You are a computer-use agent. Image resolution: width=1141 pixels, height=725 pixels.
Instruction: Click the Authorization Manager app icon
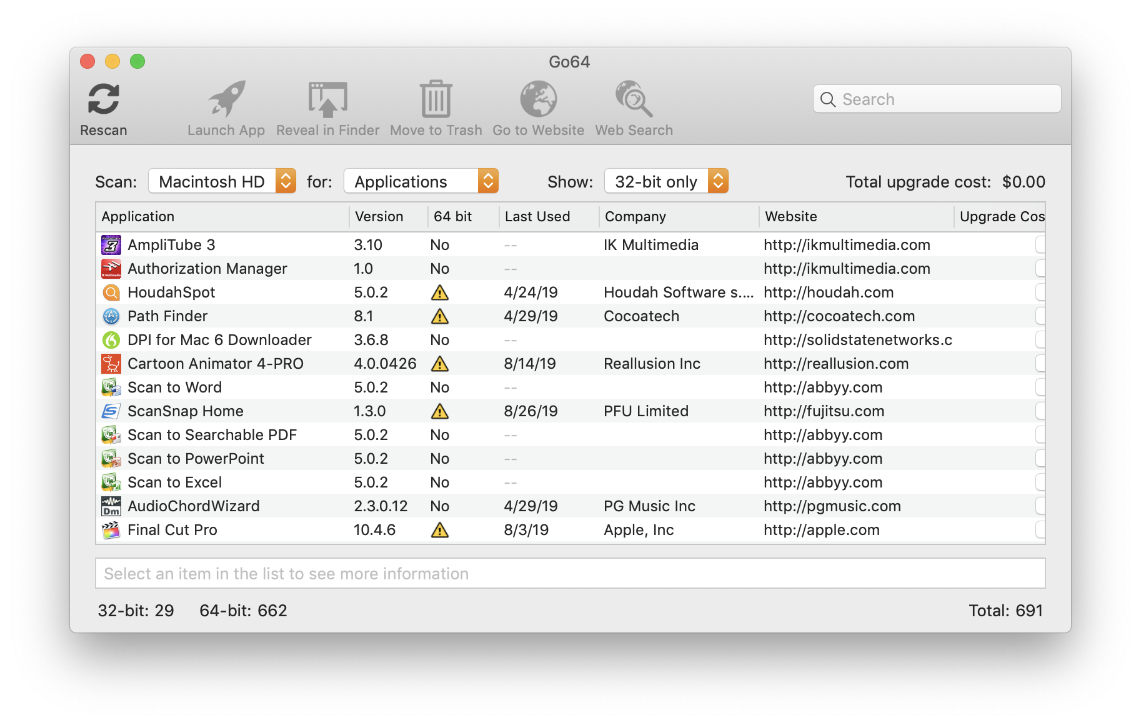click(x=111, y=269)
